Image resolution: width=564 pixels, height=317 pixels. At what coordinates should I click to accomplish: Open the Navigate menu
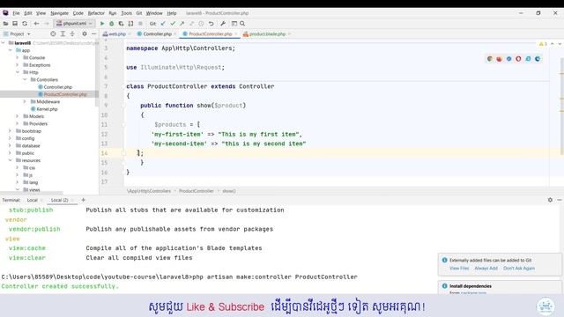59,13
